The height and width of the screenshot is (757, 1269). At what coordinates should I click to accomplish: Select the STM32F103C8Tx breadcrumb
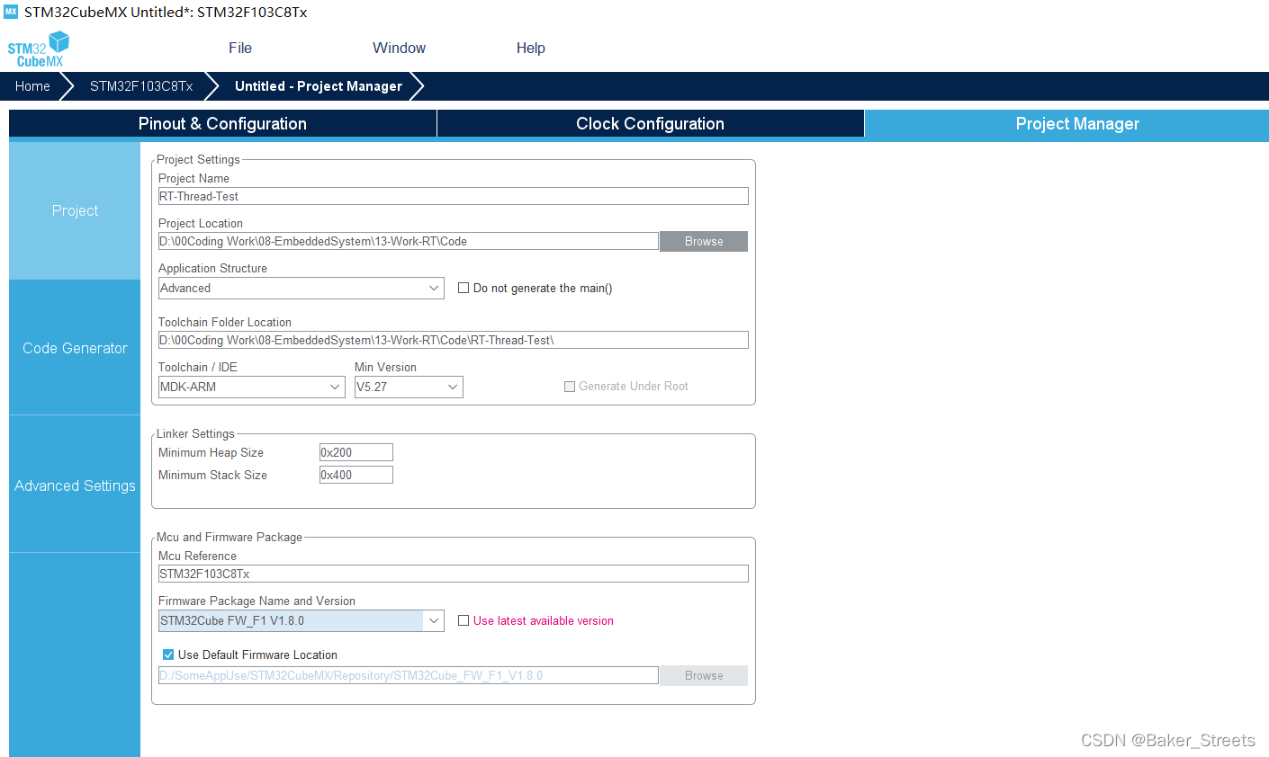click(x=141, y=86)
